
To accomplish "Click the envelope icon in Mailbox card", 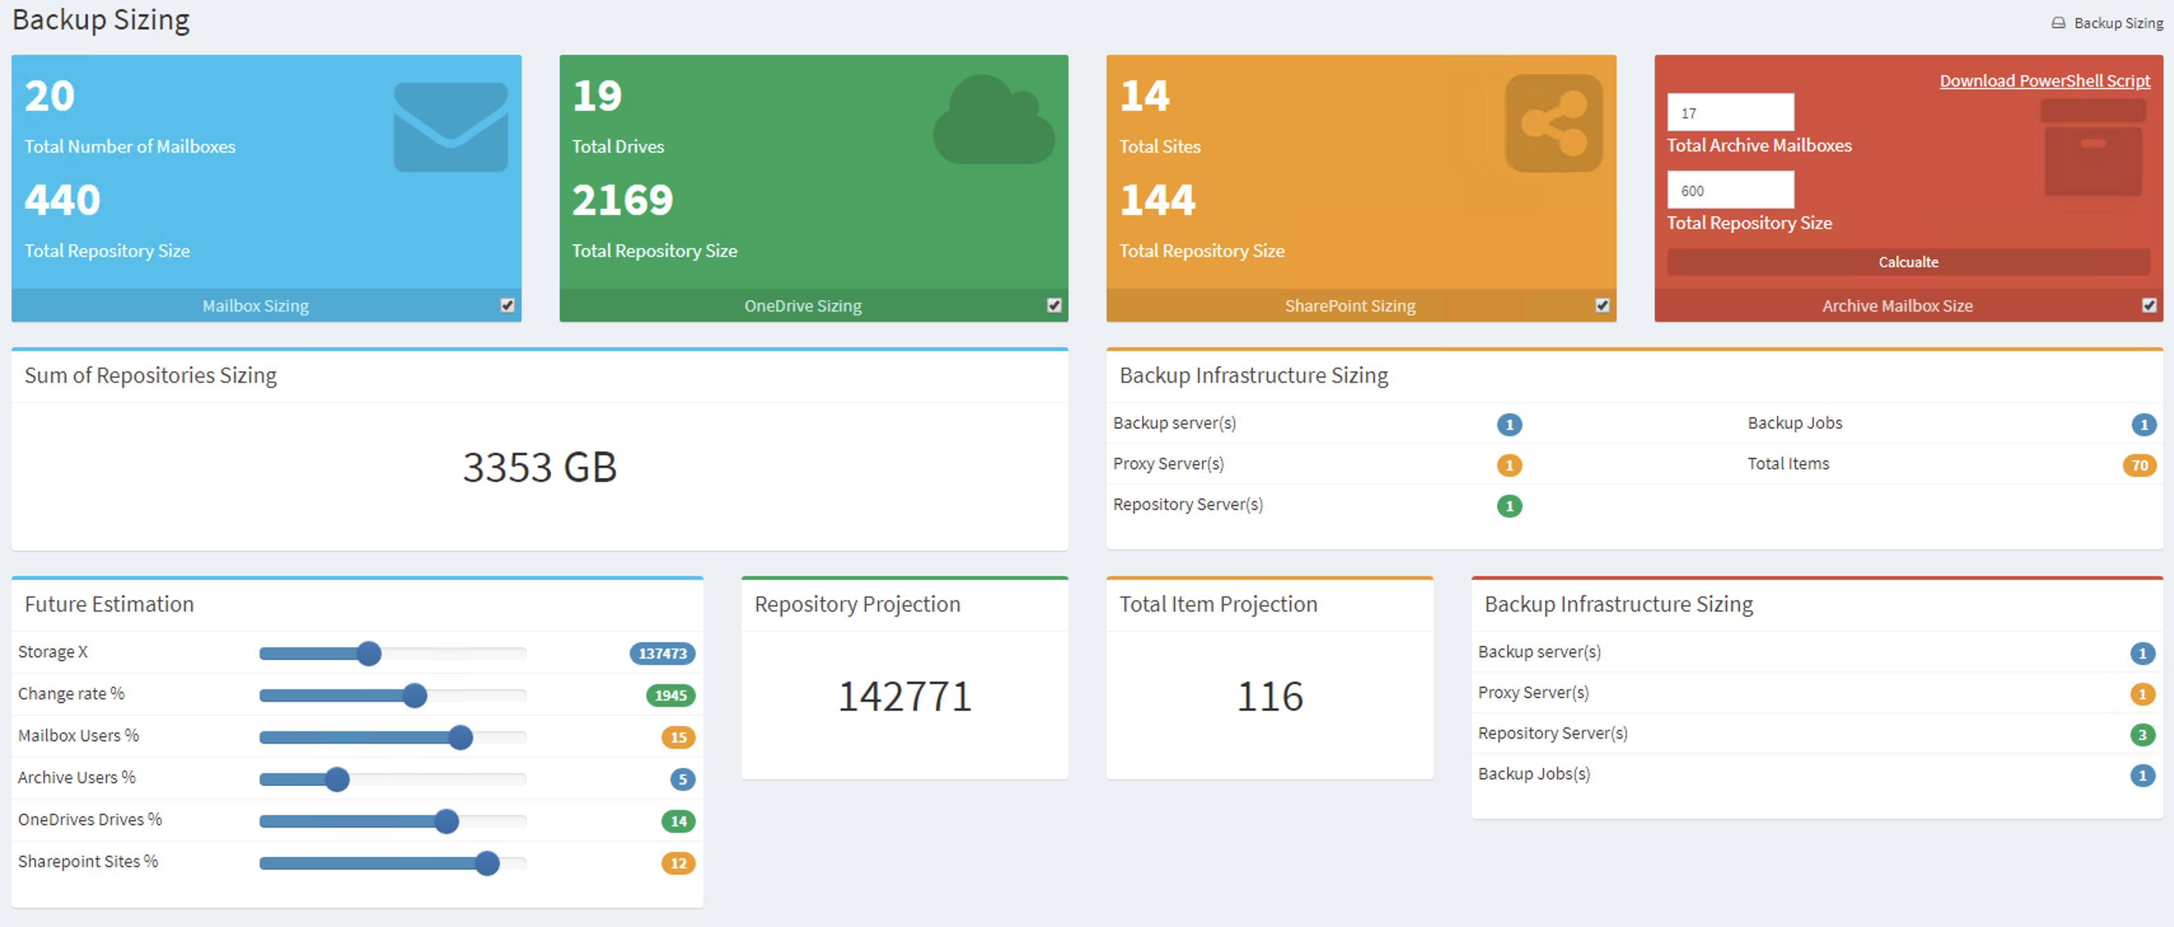I will tap(451, 127).
